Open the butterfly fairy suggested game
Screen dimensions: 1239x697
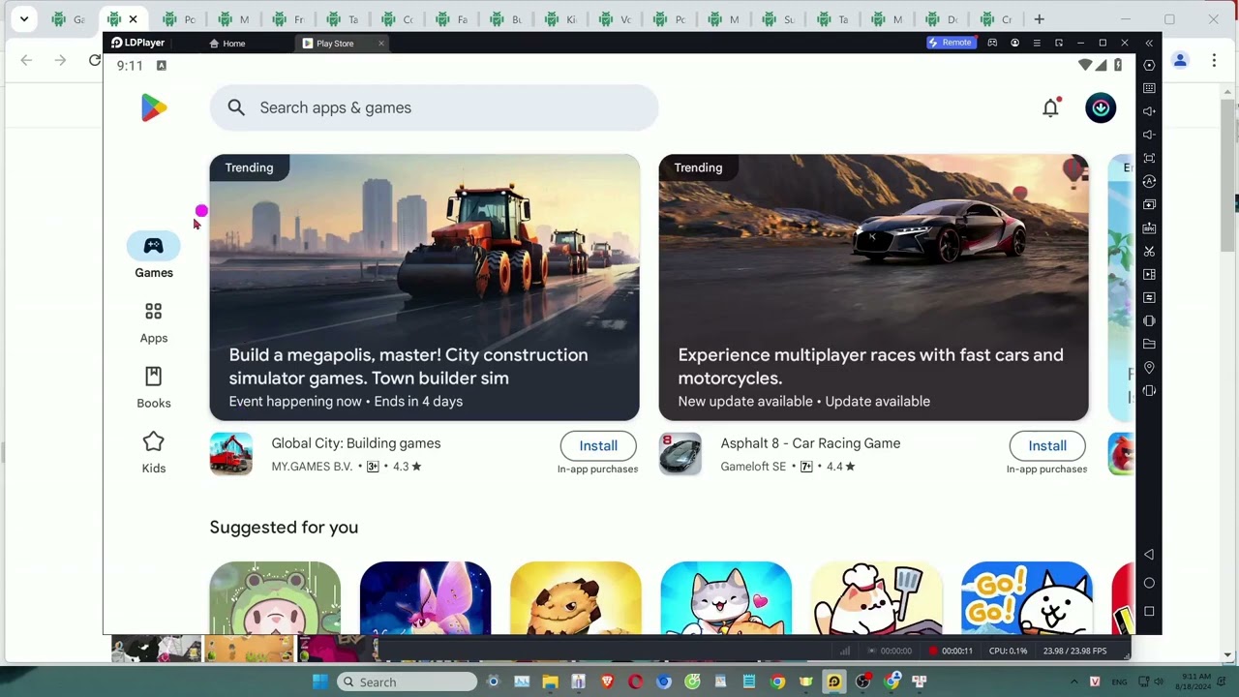tap(425, 598)
